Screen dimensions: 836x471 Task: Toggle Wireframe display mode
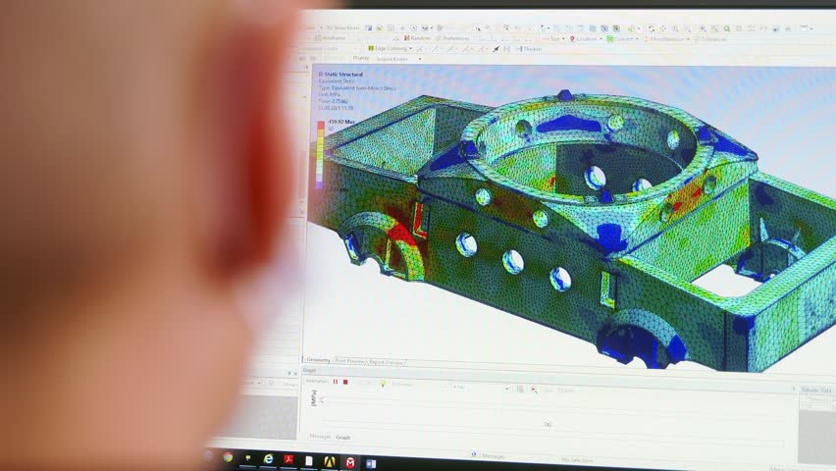pyautogui.click(x=331, y=38)
